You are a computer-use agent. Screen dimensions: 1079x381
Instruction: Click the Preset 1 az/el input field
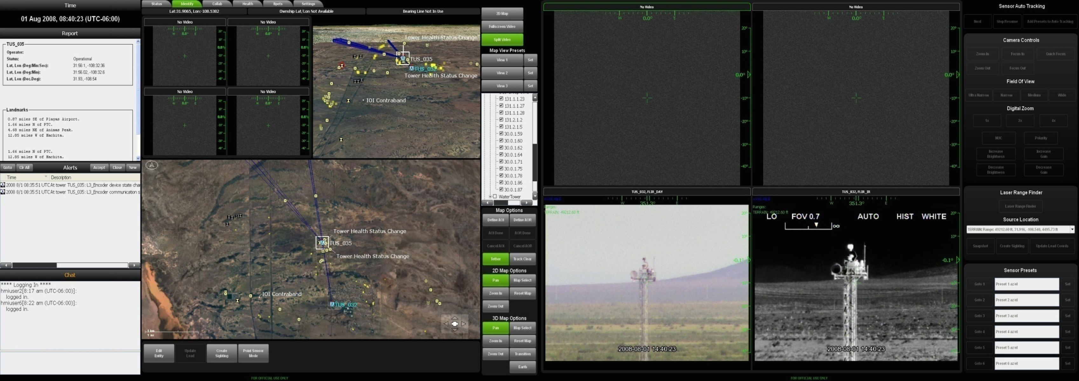tap(1026, 284)
